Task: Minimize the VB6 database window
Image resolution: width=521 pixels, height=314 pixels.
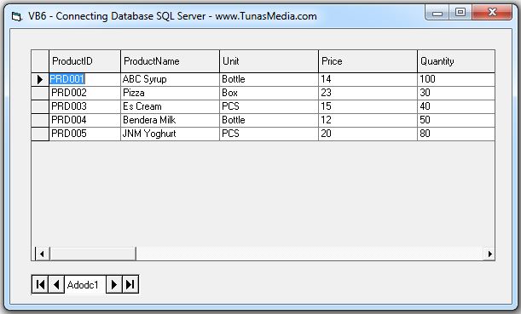Action: point(437,13)
